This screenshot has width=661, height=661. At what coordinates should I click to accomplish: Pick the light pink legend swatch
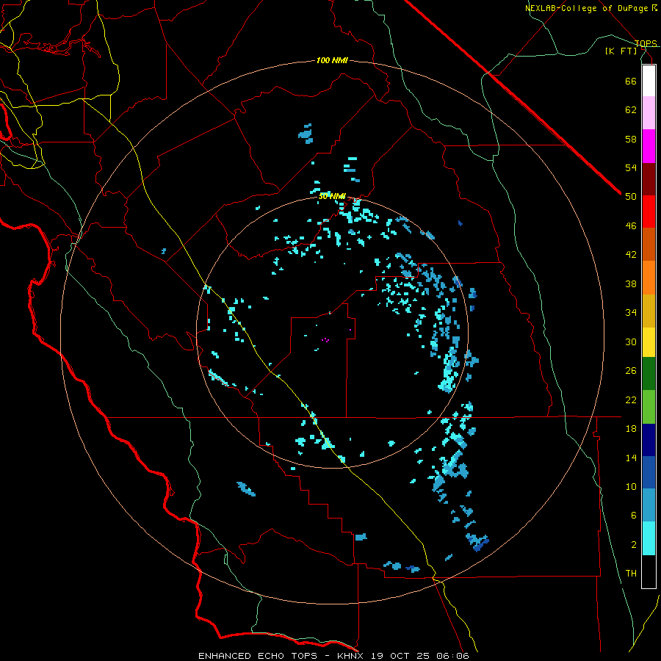[x=649, y=113]
